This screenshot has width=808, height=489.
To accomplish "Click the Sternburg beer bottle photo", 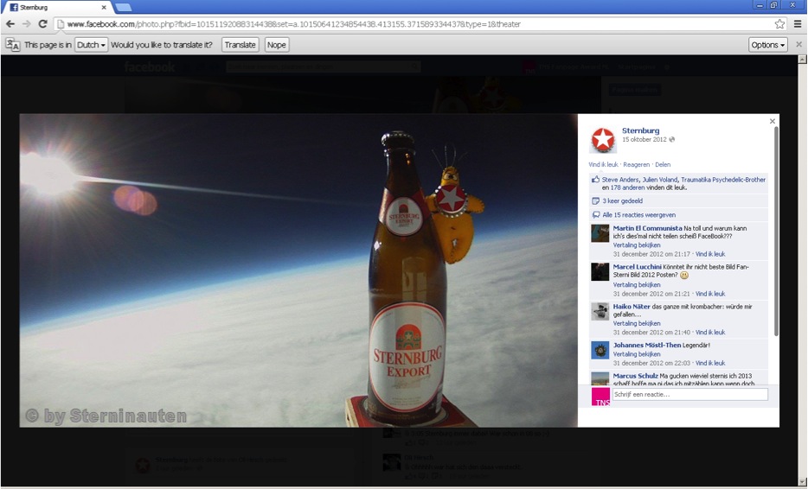I will 298,270.
